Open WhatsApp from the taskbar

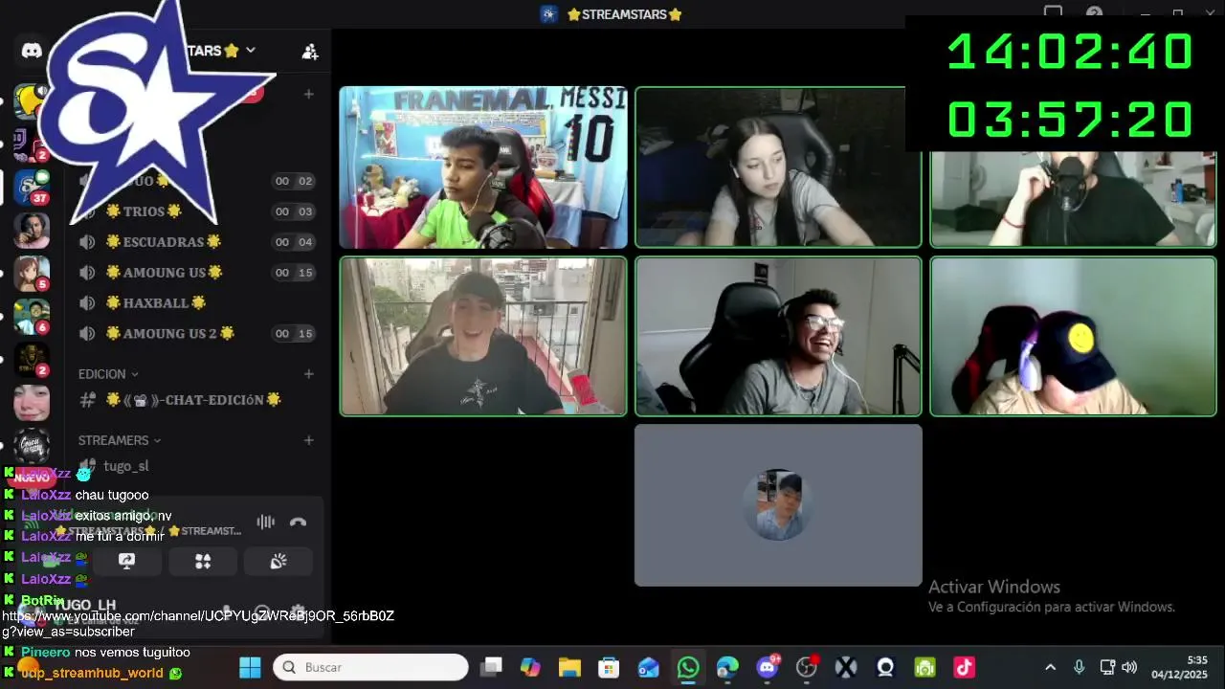[688, 667]
